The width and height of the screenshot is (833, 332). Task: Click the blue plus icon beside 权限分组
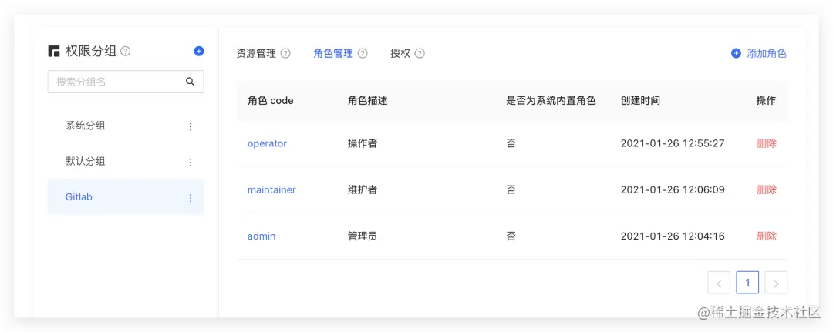(199, 52)
